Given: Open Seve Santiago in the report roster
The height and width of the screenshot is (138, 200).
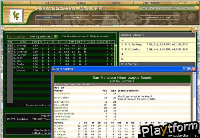Looking at the screenshot, I should 62,117.
